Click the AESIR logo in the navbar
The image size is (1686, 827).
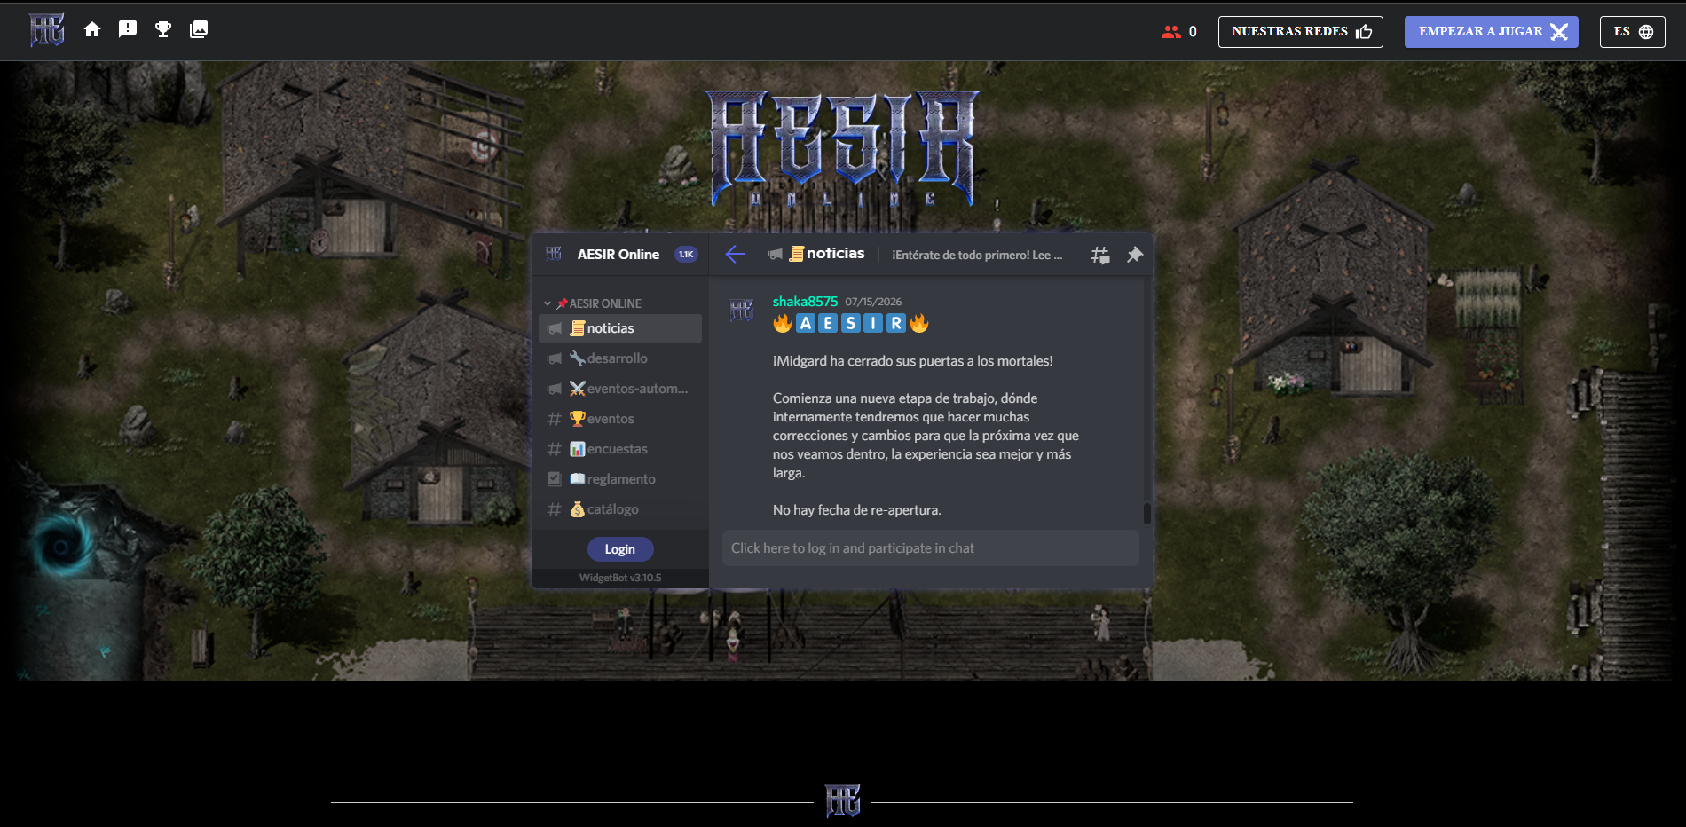(46, 30)
